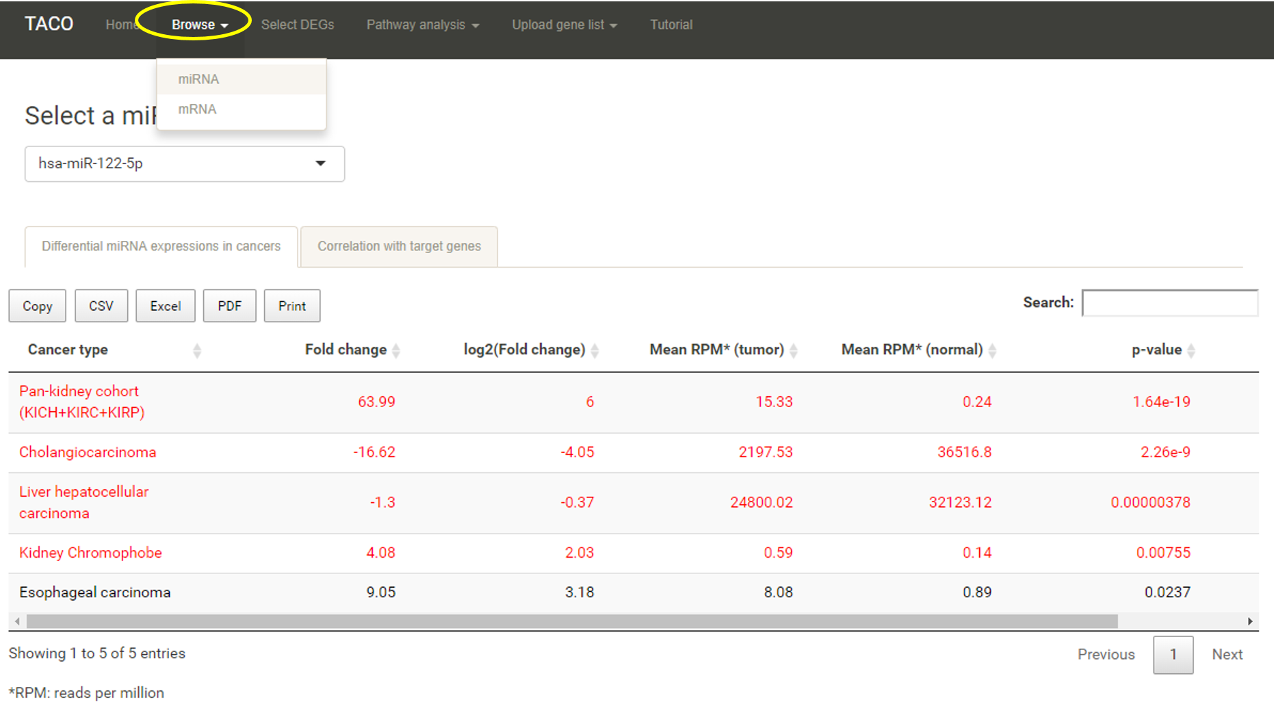Select Esophageal carcinoma cell
The width and height of the screenshot is (1274, 715).
coord(95,593)
